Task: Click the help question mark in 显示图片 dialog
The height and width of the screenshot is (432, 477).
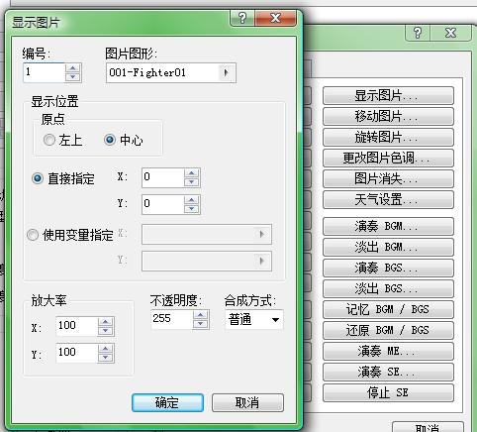Action: 242,18
